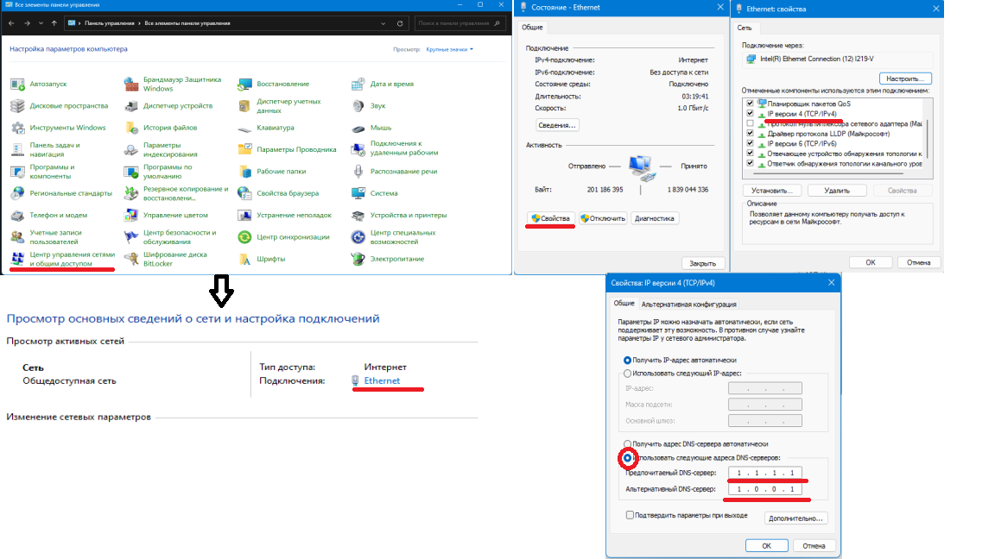This screenshot has width=995, height=559.
Task: Expand recent locations chevron near navigation arrows
Action: pyautogui.click(x=41, y=23)
